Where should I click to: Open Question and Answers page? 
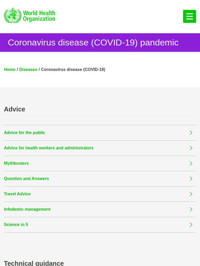click(26, 179)
